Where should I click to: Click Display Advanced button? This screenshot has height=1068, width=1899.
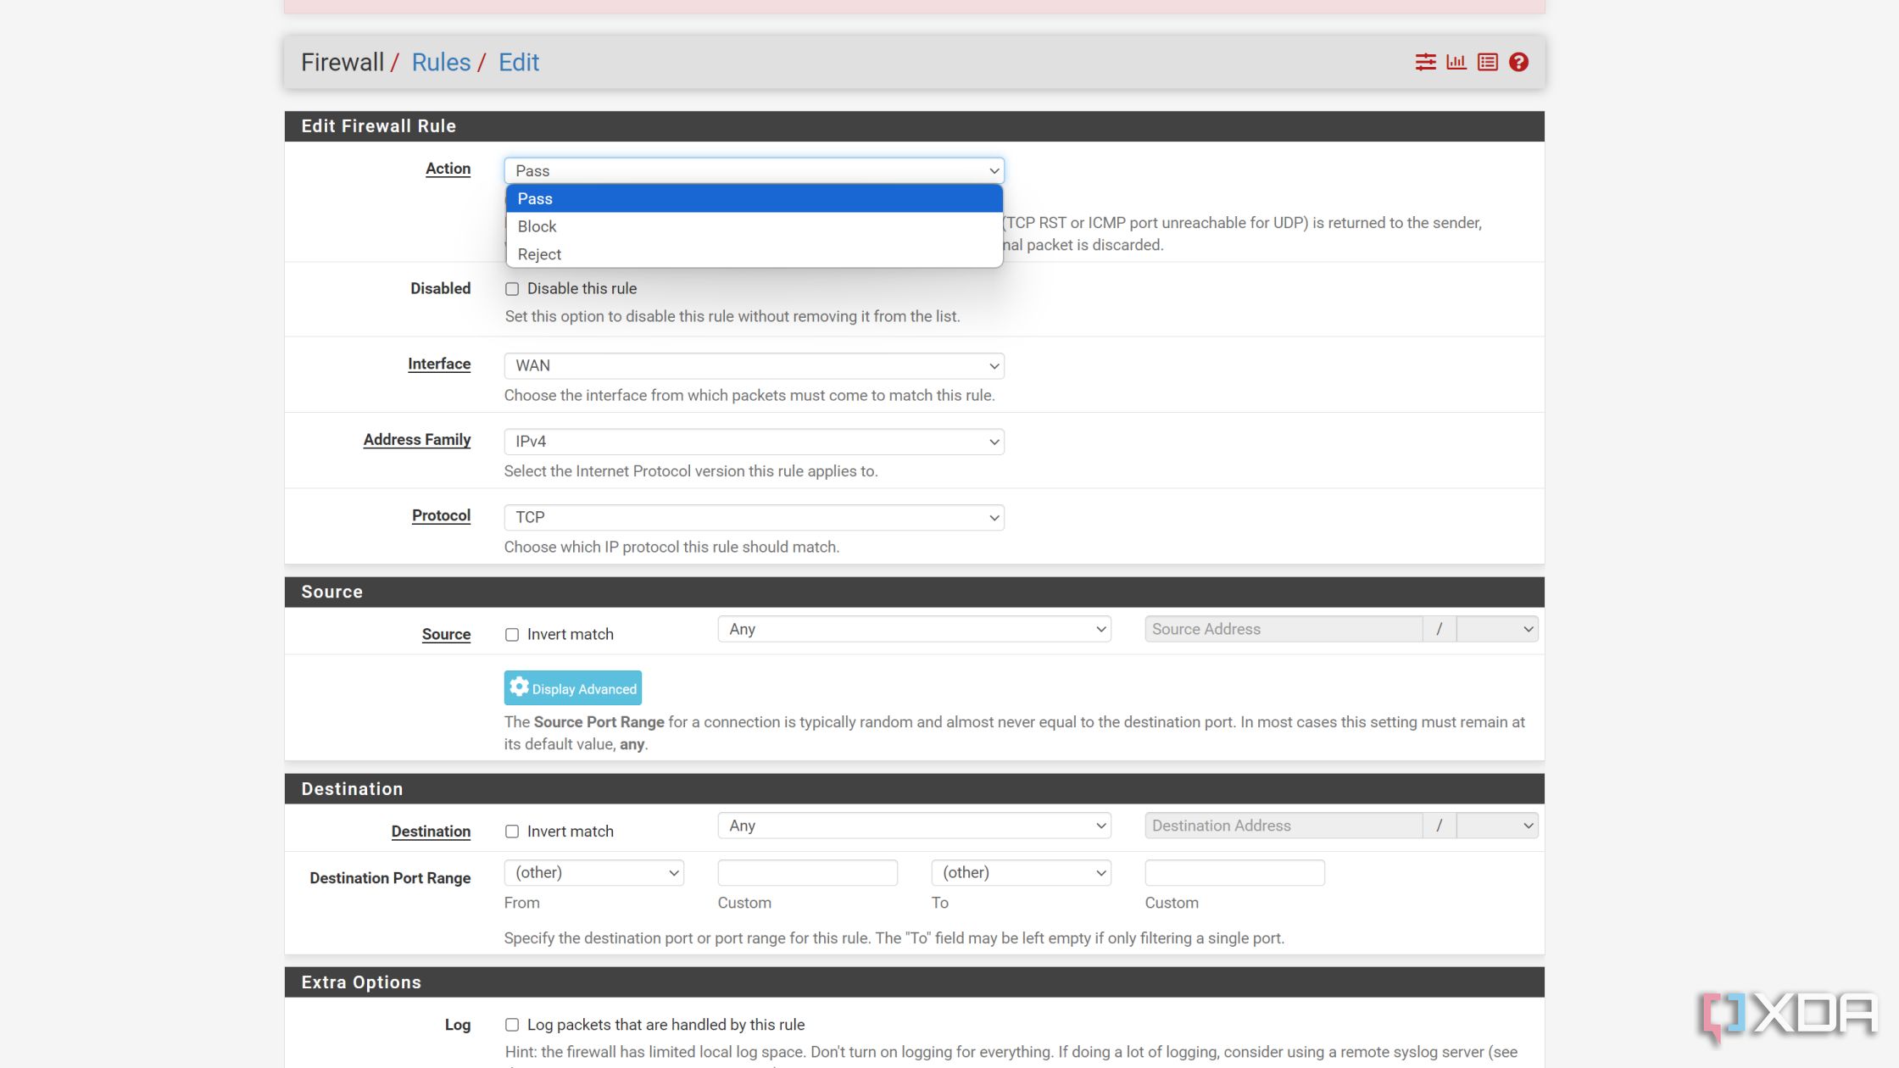(572, 688)
